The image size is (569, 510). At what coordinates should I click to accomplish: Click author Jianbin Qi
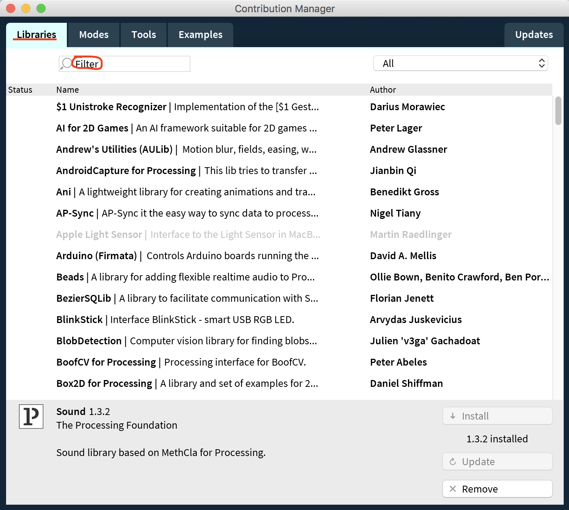[x=393, y=171]
